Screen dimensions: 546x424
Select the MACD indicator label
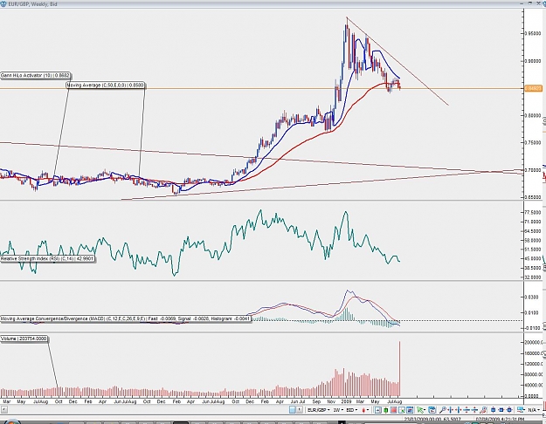[x=125, y=318]
